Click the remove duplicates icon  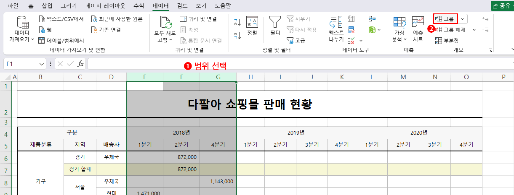[x=351, y=30]
